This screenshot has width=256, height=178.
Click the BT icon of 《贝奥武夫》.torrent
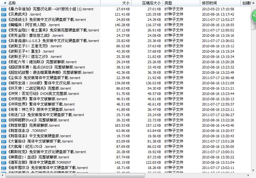[x=4, y=15]
